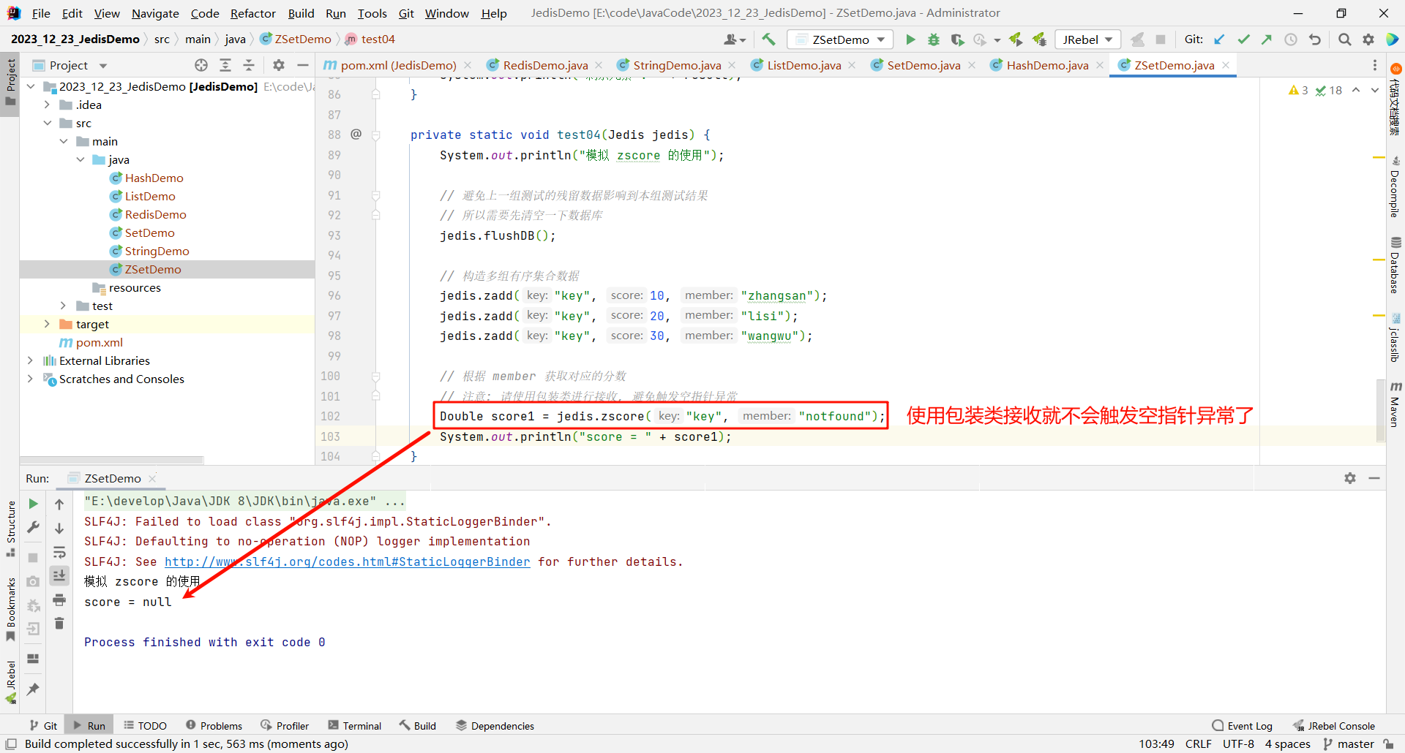The height and width of the screenshot is (753, 1405).
Task: Switch to HashDemo.java editor tab
Action: point(1047,65)
